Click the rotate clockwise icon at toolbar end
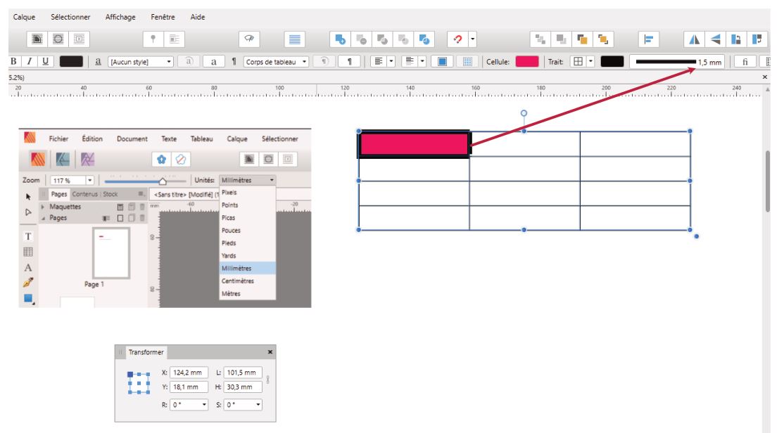 757,39
